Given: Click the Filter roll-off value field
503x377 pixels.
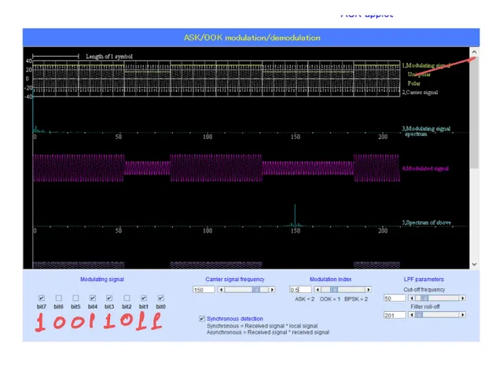Looking at the screenshot, I should pos(395,316).
